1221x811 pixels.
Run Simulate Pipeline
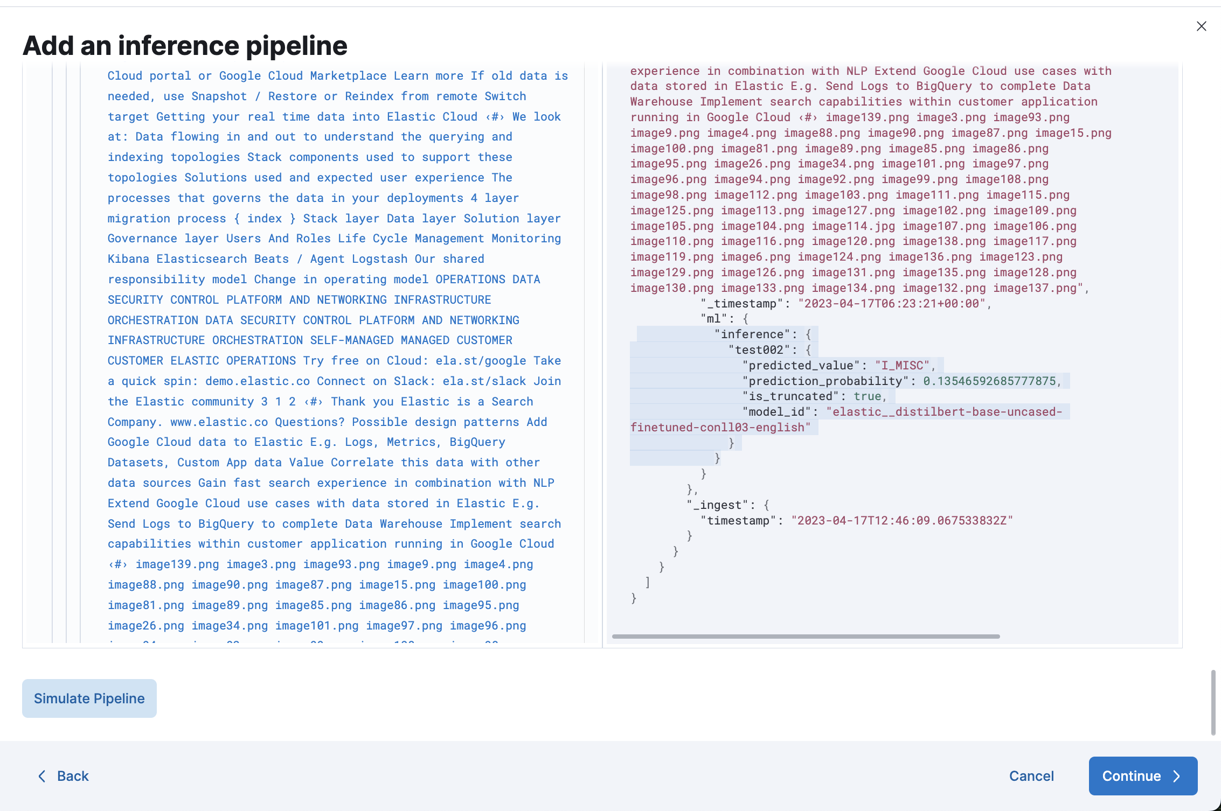(x=89, y=698)
